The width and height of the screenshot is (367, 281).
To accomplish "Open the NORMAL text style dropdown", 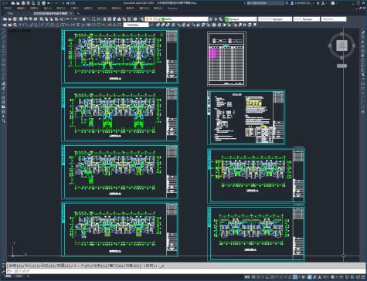I will point(136,25).
